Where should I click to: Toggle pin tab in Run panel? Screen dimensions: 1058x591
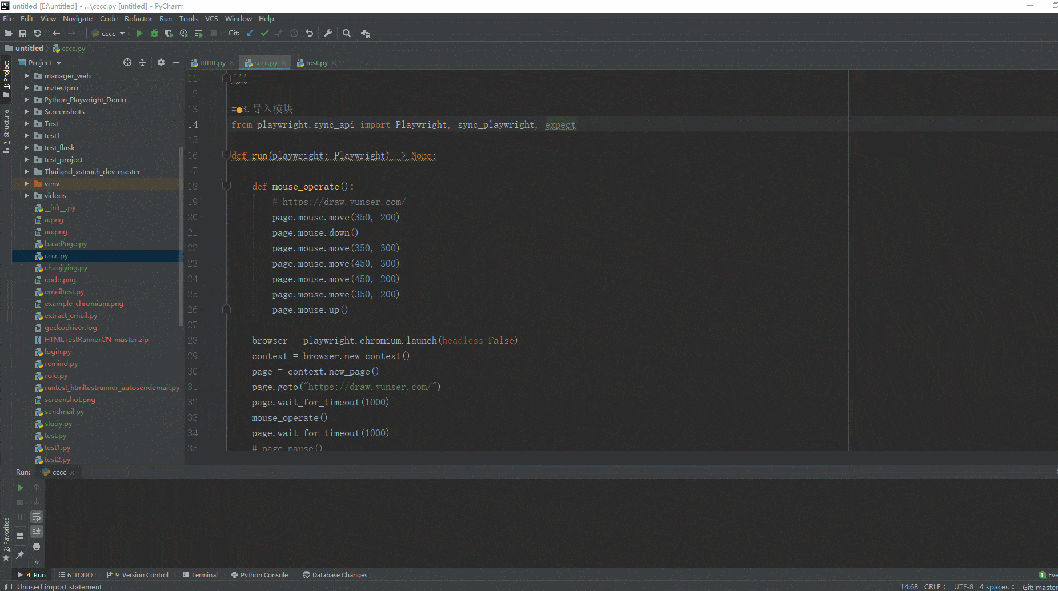click(x=20, y=554)
